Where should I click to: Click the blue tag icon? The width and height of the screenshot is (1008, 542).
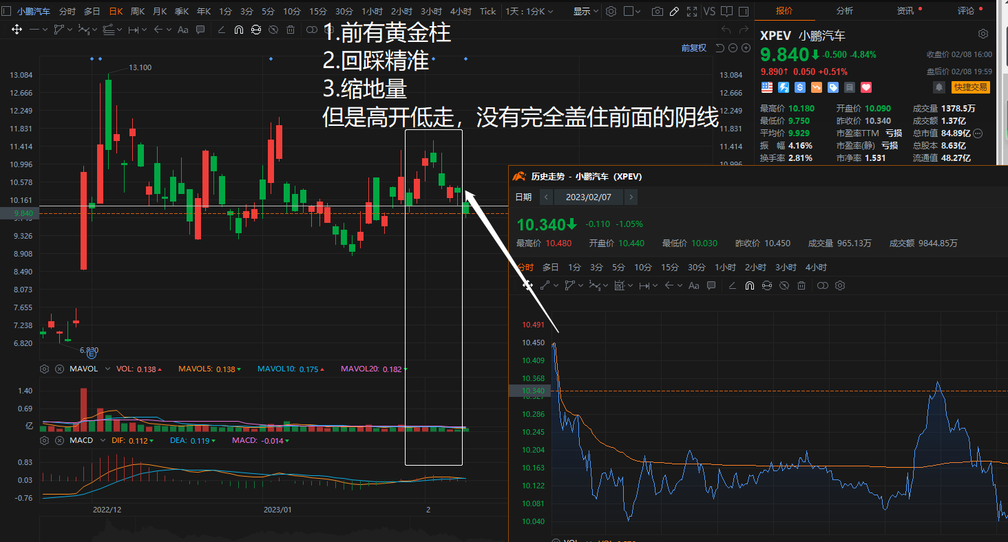pos(832,87)
